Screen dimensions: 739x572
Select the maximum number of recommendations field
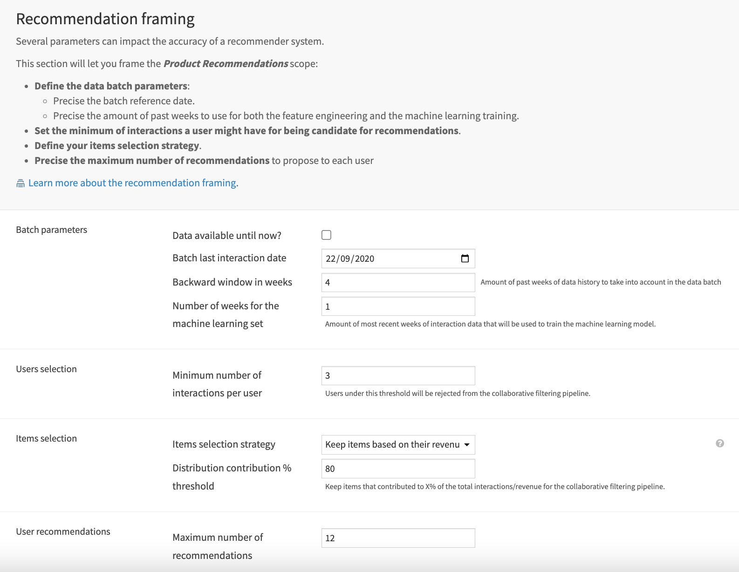point(397,538)
